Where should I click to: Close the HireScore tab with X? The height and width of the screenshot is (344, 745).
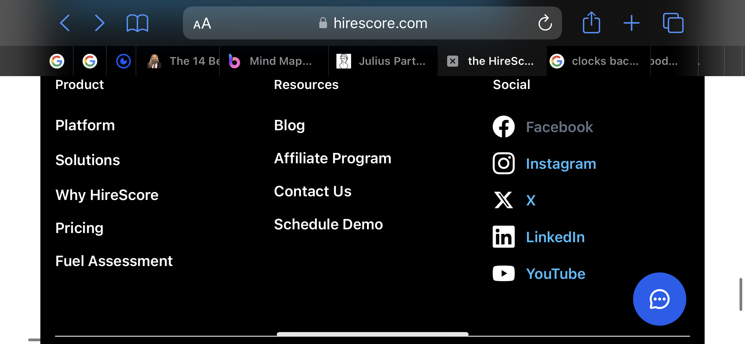pos(453,61)
